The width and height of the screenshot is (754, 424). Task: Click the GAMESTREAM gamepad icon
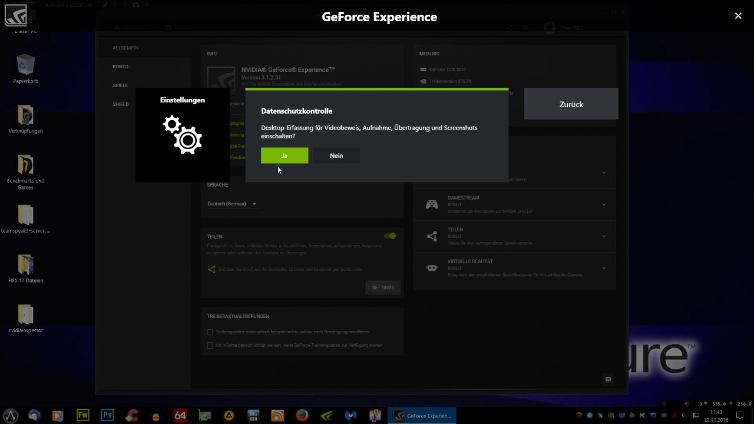pyautogui.click(x=432, y=204)
